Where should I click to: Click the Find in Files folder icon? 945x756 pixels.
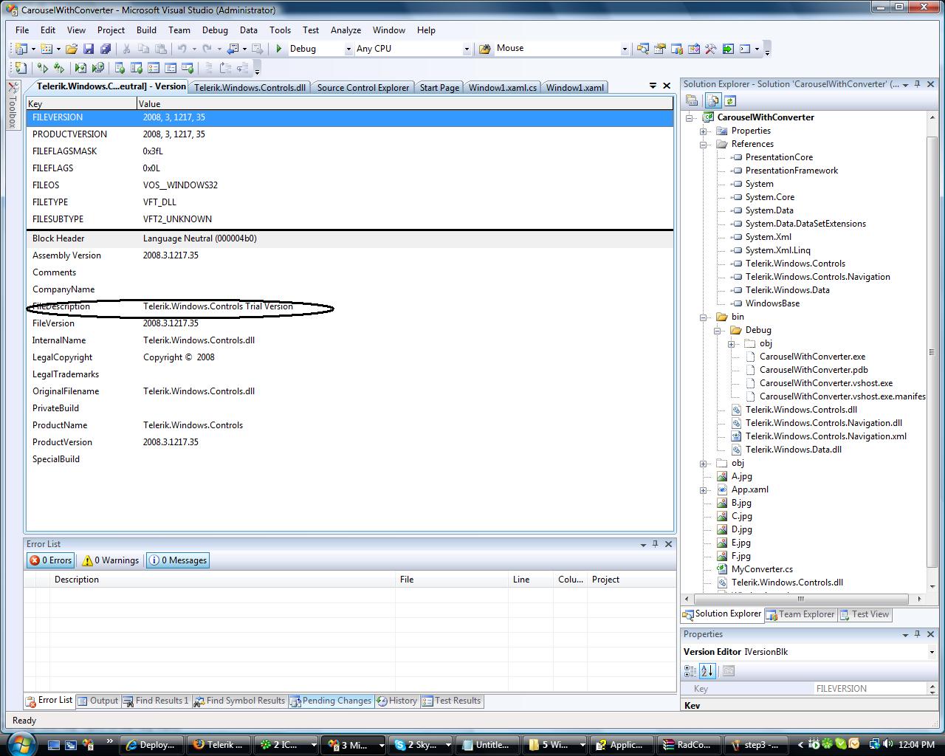(x=485, y=49)
